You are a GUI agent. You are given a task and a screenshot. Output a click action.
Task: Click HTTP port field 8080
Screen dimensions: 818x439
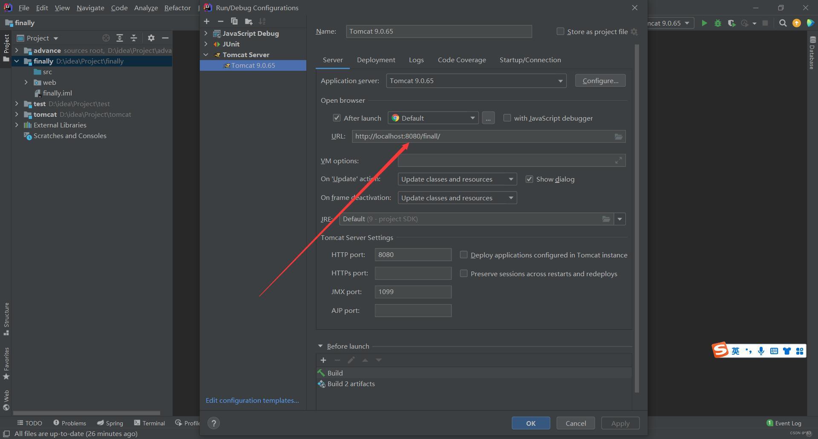pyautogui.click(x=413, y=255)
